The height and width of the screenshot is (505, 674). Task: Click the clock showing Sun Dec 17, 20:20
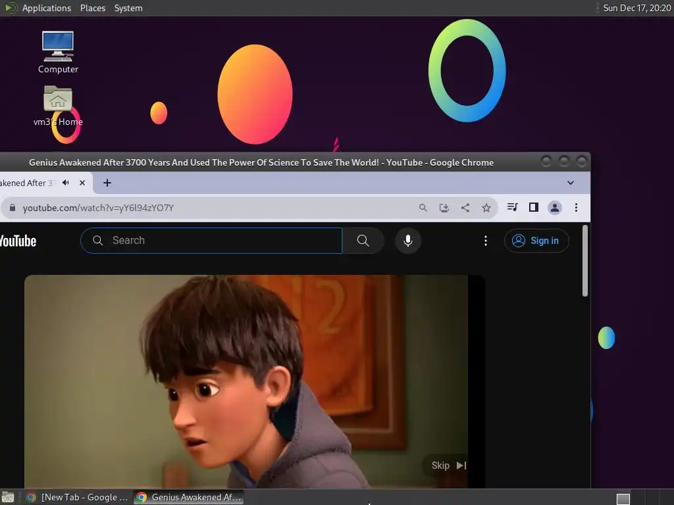pyautogui.click(x=636, y=8)
